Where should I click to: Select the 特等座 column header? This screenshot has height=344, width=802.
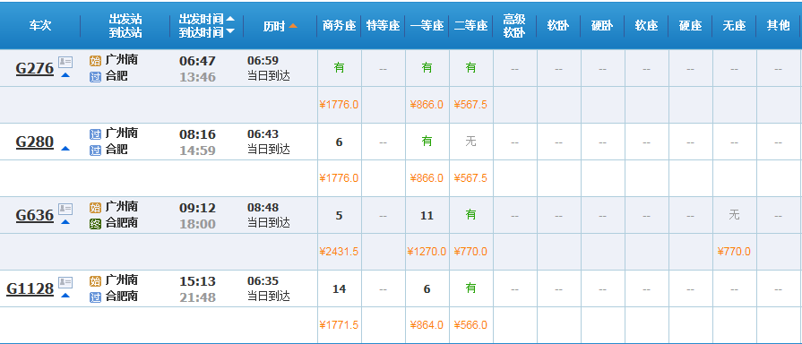click(384, 26)
